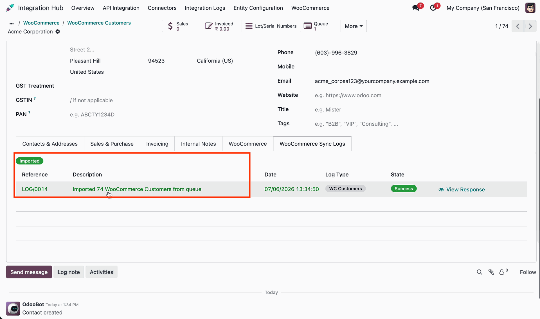Open the Queue stat button
The image size is (540, 319).
pyautogui.click(x=321, y=26)
